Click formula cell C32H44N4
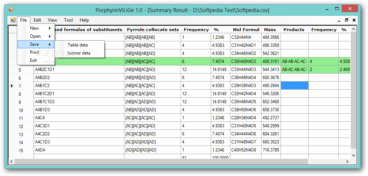The image size is (368, 176). click(x=246, y=37)
